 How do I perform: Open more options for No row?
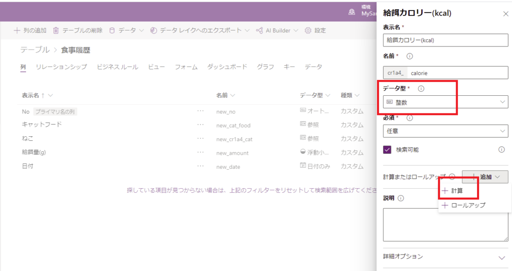click(x=200, y=111)
